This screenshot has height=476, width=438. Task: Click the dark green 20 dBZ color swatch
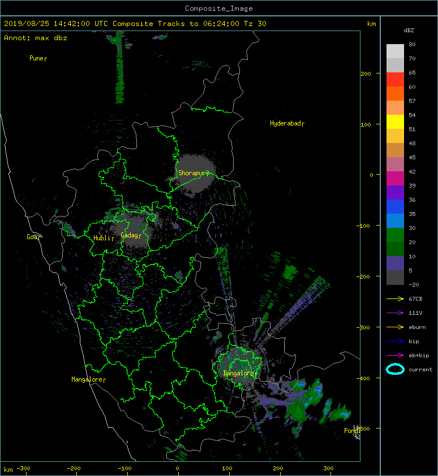(395, 249)
